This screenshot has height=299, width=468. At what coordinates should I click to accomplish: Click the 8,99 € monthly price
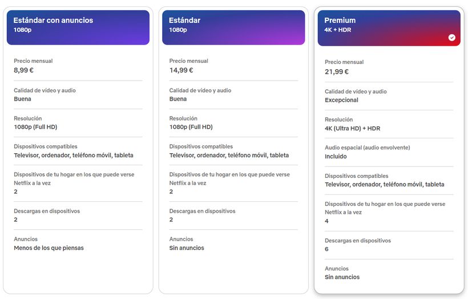click(24, 70)
